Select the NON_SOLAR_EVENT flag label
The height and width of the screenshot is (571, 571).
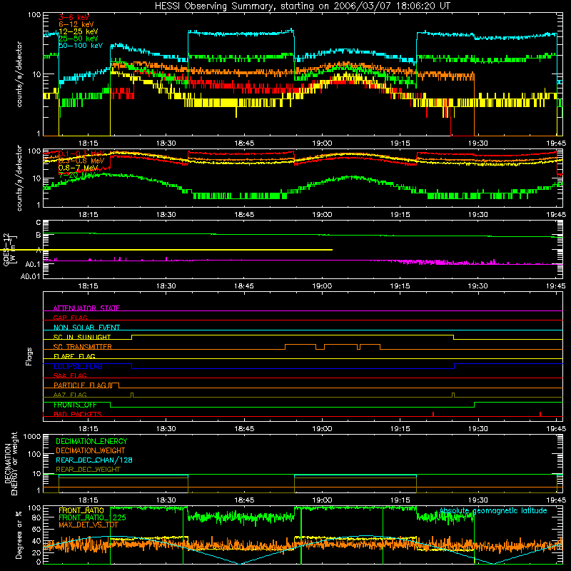(x=86, y=328)
